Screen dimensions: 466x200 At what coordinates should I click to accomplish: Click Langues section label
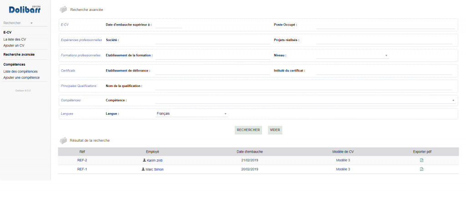pyautogui.click(x=67, y=114)
